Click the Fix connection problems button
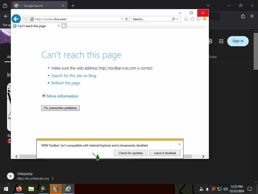Screen dimensions: 258x194 [60, 108]
